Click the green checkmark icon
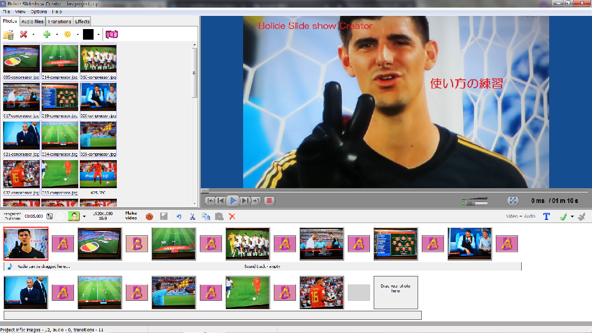This screenshot has height=333, width=592. click(x=563, y=216)
